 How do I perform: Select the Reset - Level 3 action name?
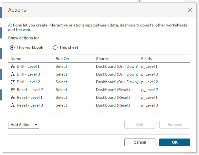click(30, 105)
